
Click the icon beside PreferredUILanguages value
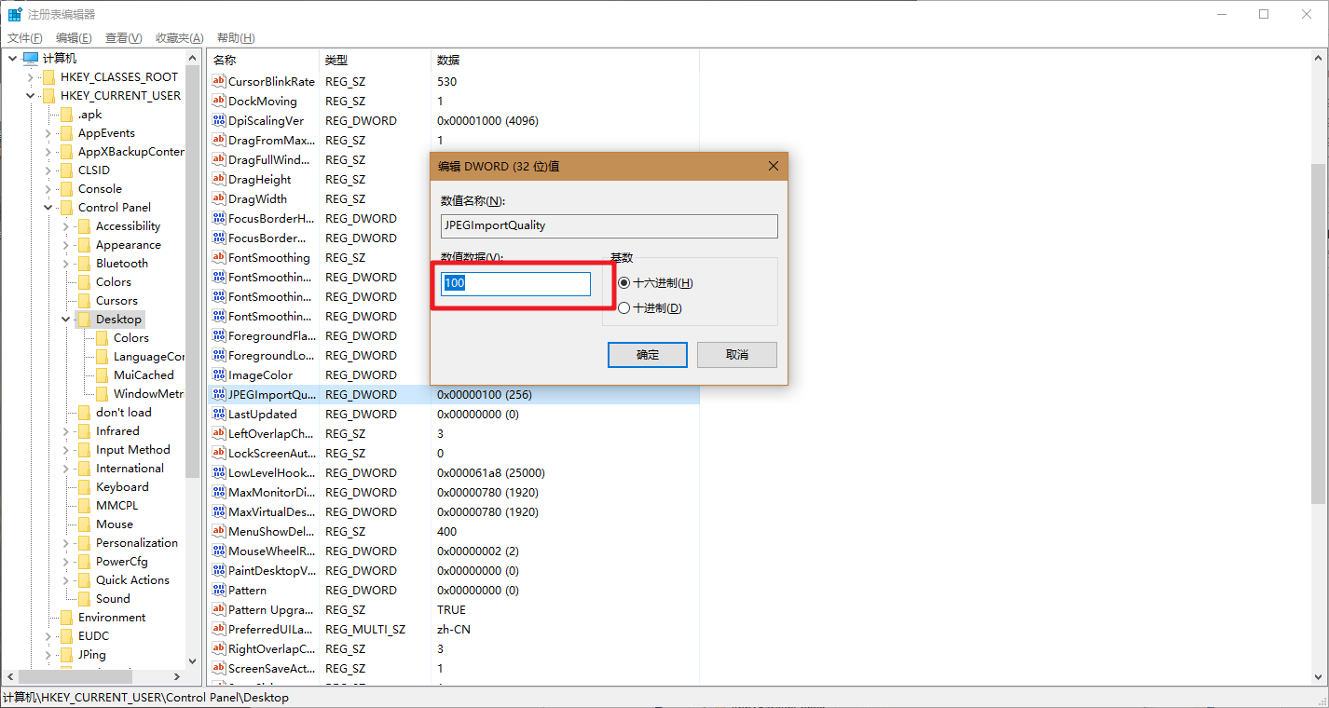pyautogui.click(x=219, y=630)
